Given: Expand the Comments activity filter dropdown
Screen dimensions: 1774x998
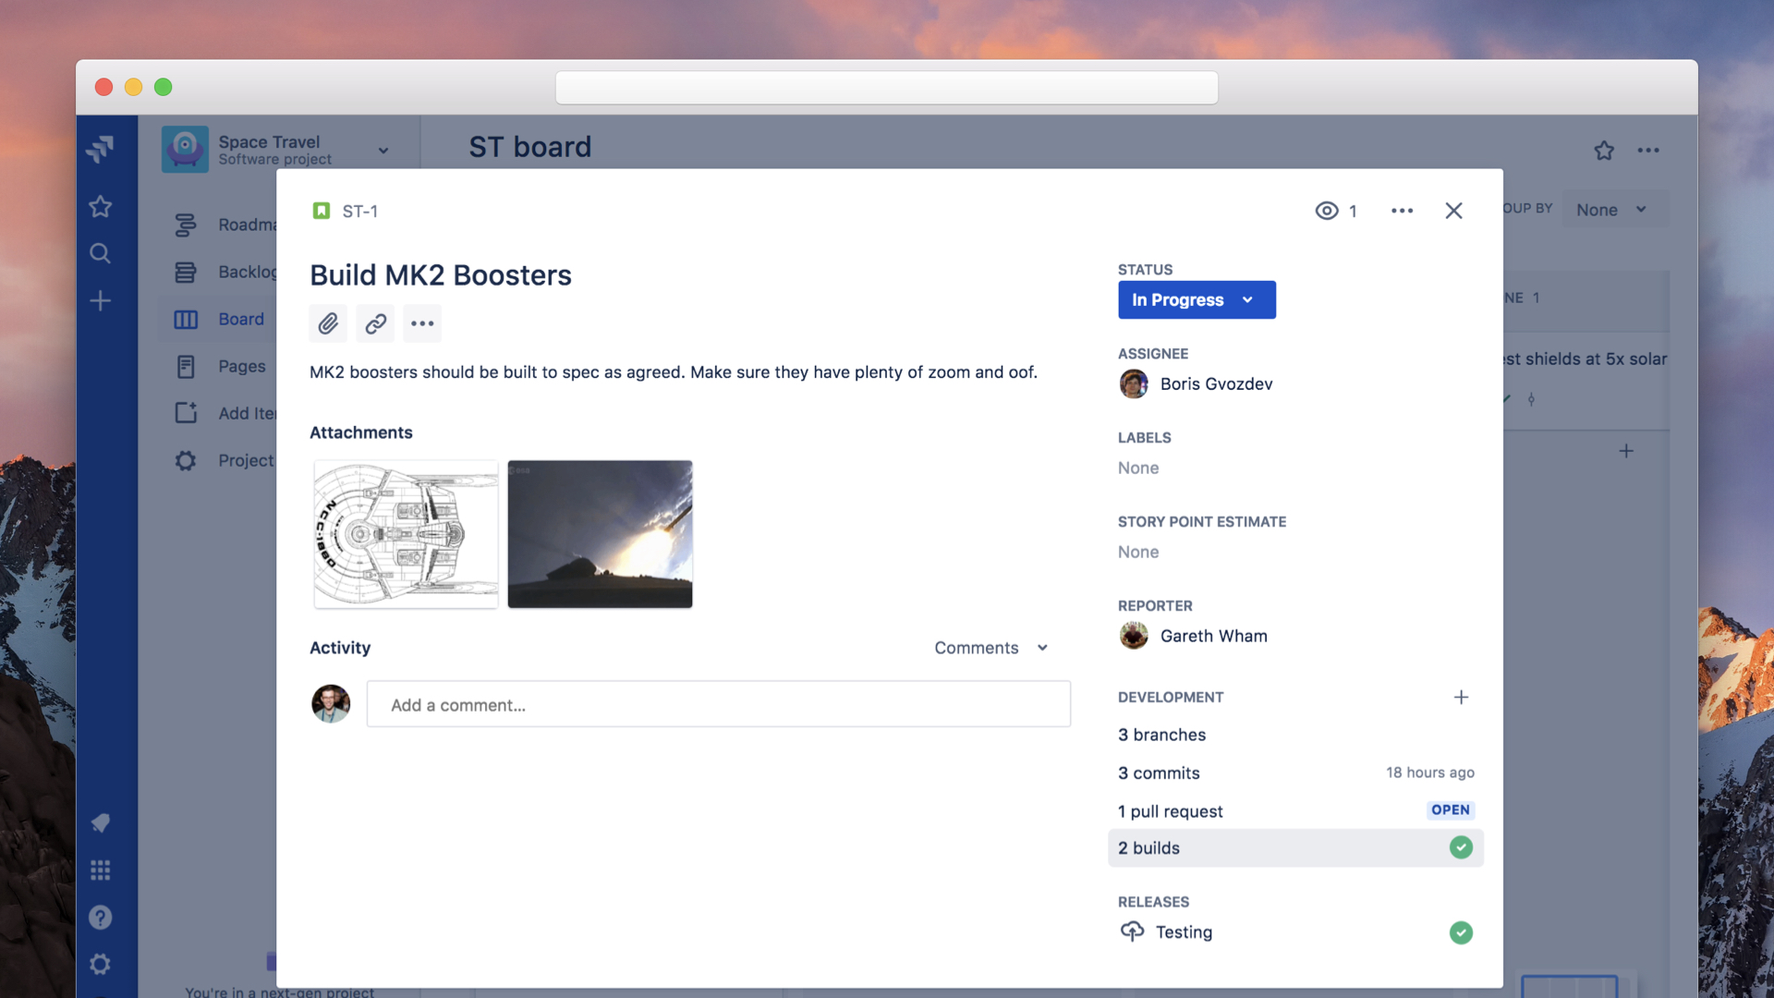Looking at the screenshot, I should 990,648.
